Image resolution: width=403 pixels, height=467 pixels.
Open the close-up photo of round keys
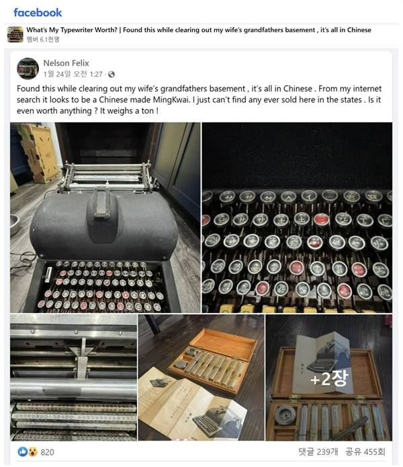(297, 217)
